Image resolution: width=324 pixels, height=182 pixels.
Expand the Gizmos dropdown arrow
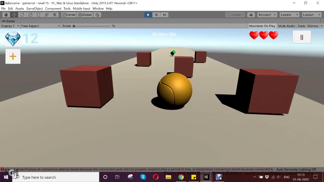321,26
